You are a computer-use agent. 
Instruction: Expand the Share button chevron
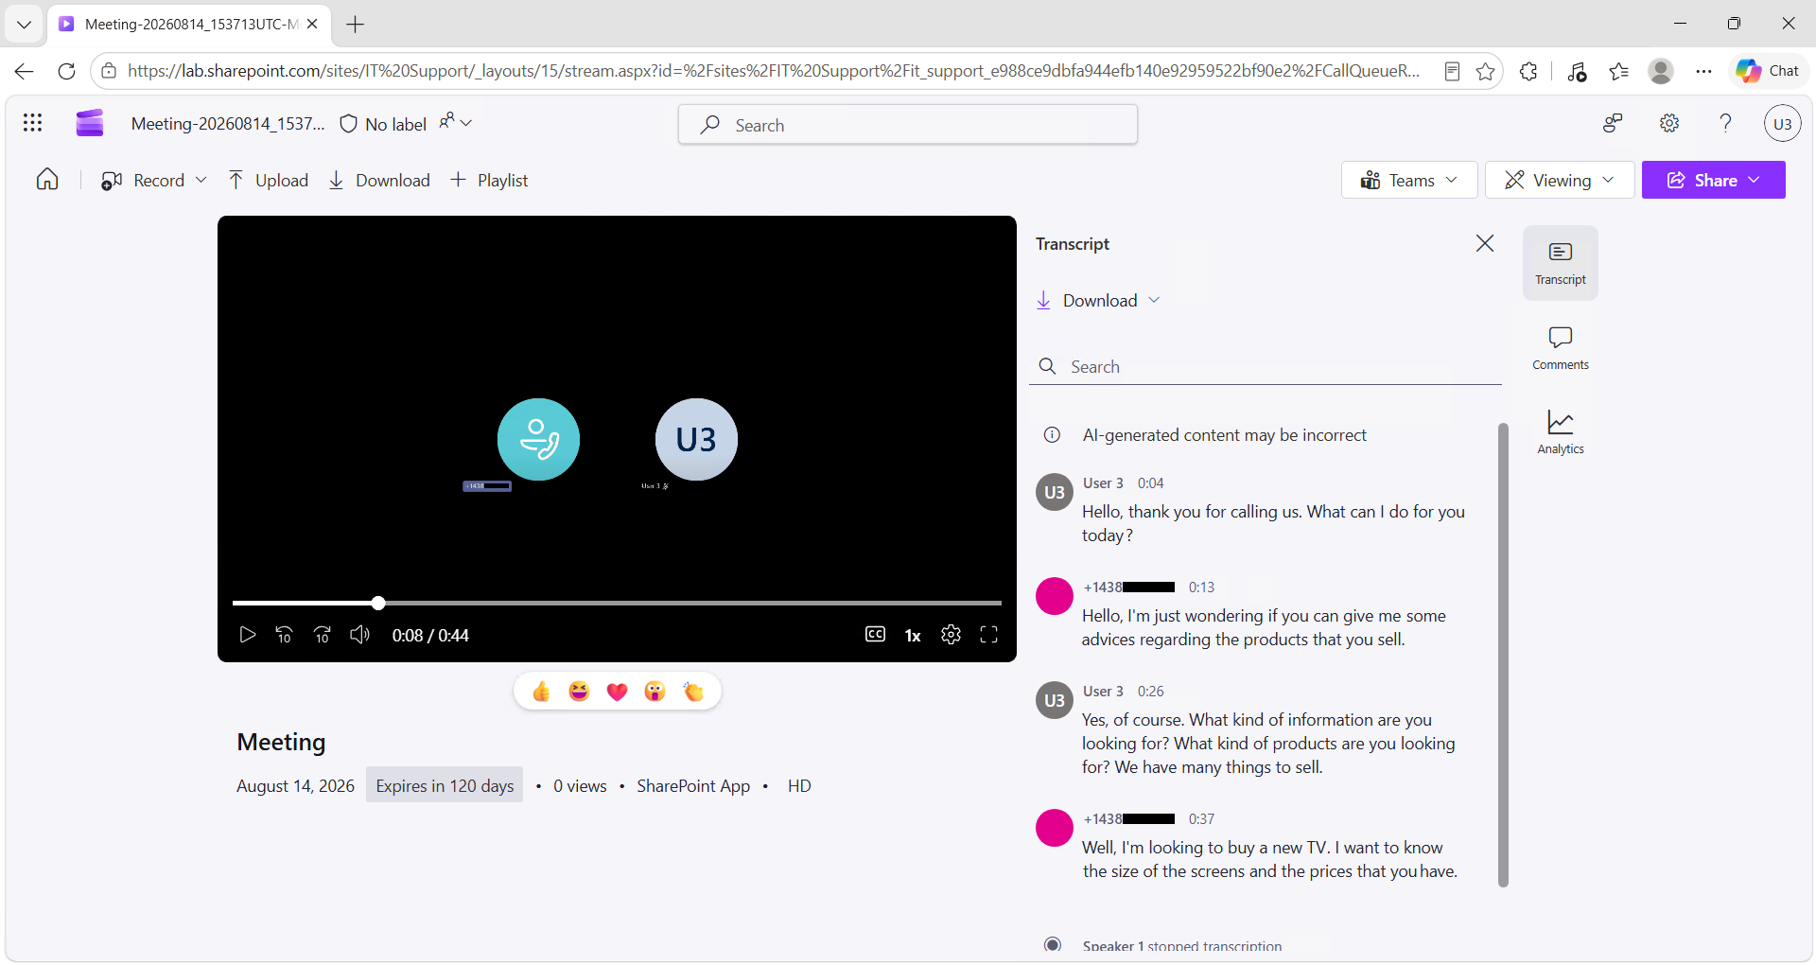(1755, 180)
